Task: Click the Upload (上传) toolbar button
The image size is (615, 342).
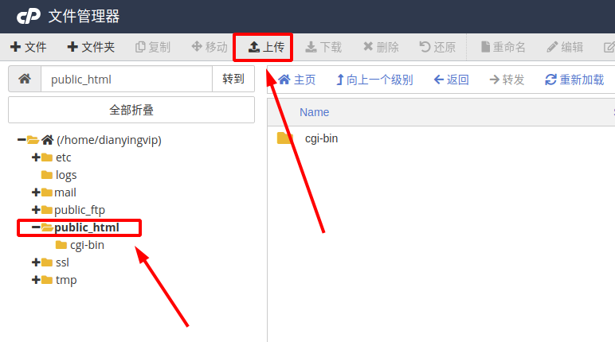Action: (x=266, y=48)
